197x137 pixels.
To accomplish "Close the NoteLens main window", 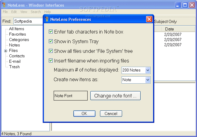I will point(192,5).
